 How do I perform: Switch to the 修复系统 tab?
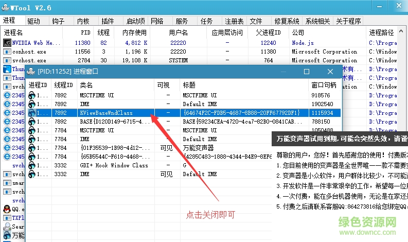tap(287, 21)
